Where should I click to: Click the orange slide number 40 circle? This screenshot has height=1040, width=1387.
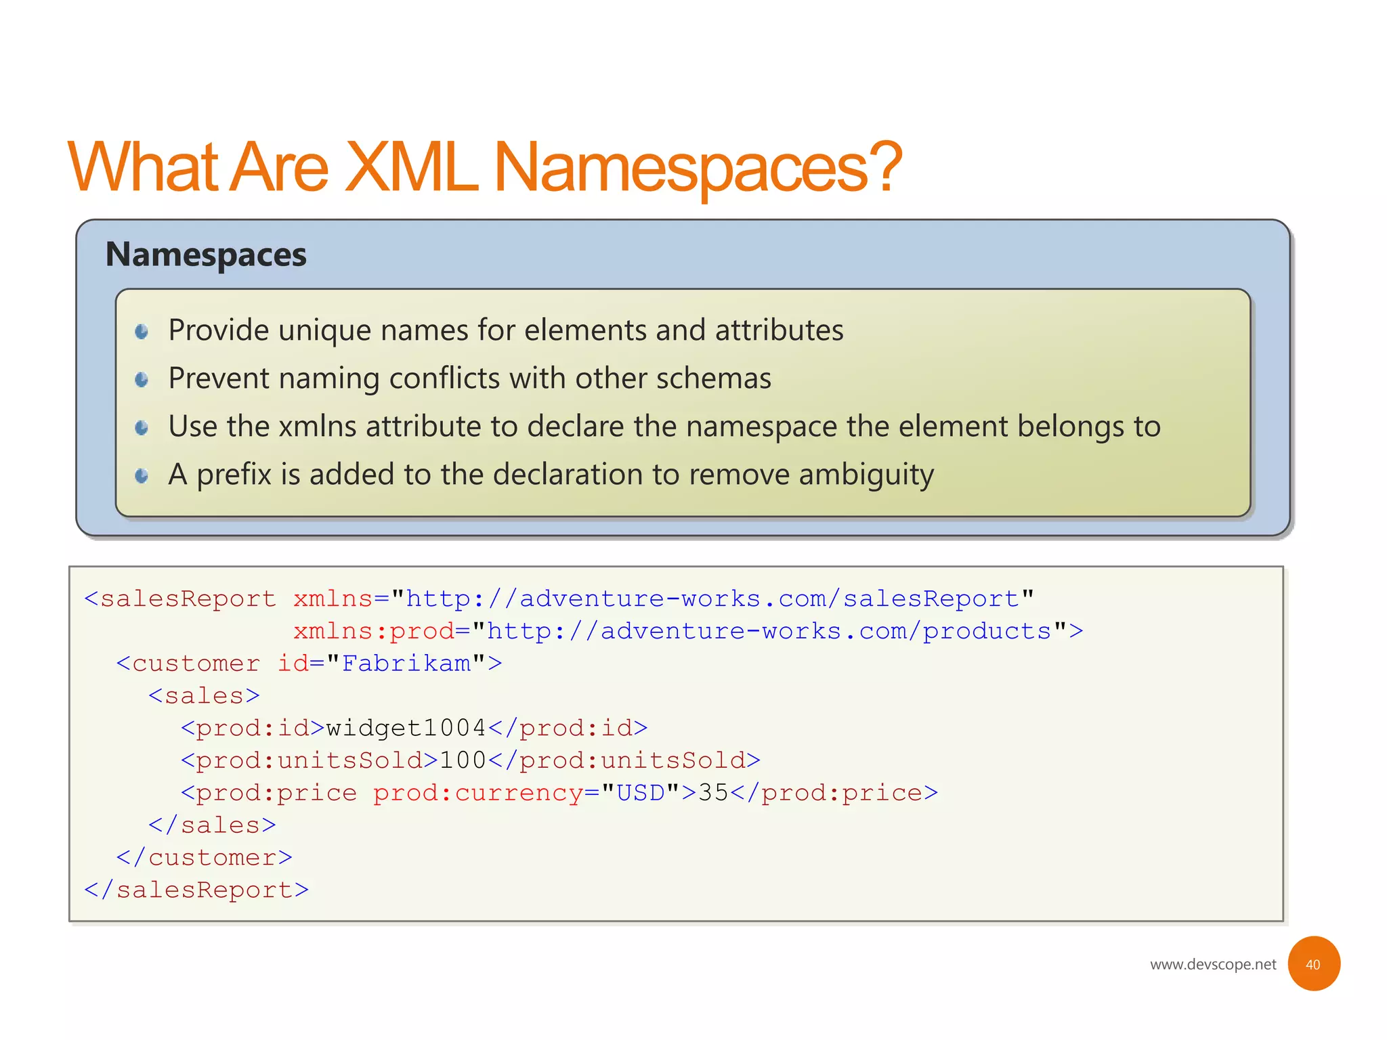coord(1313,963)
